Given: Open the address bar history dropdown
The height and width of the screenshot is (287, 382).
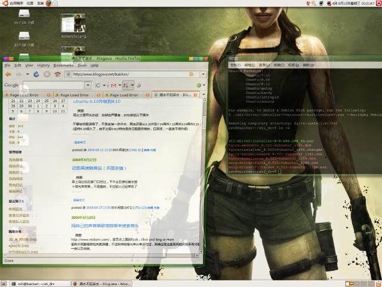Looking at the screenshot, I should tap(203, 74).
